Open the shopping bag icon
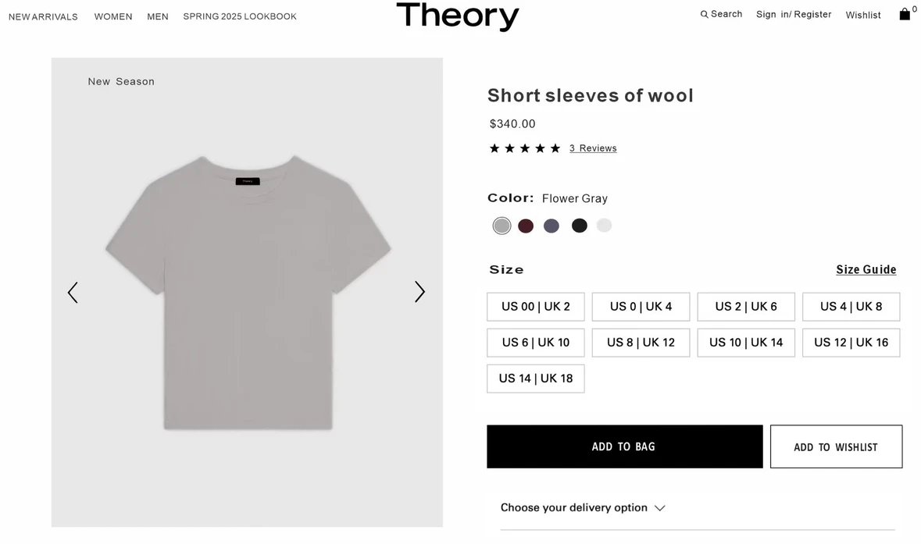 (905, 14)
